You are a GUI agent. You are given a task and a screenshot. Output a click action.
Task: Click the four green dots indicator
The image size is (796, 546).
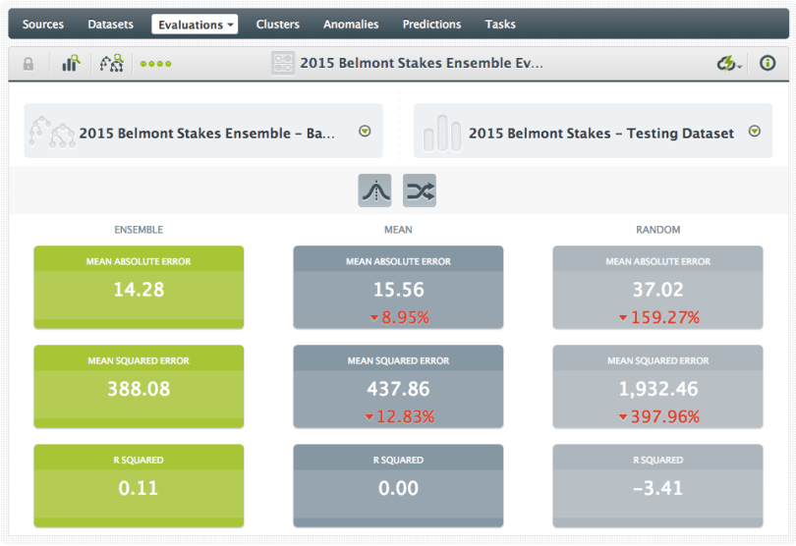click(x=156, y=64)
